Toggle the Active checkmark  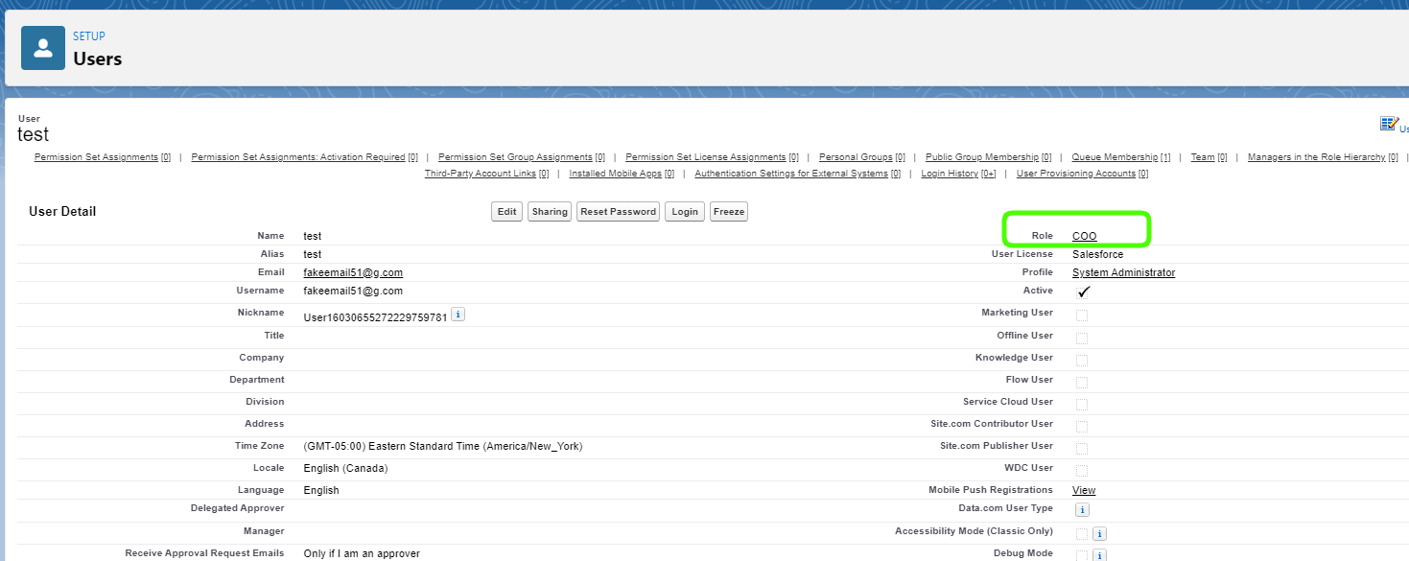pos(1084,292)
